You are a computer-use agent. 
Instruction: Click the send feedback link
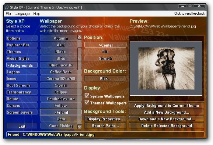click(x=190, y=13)
